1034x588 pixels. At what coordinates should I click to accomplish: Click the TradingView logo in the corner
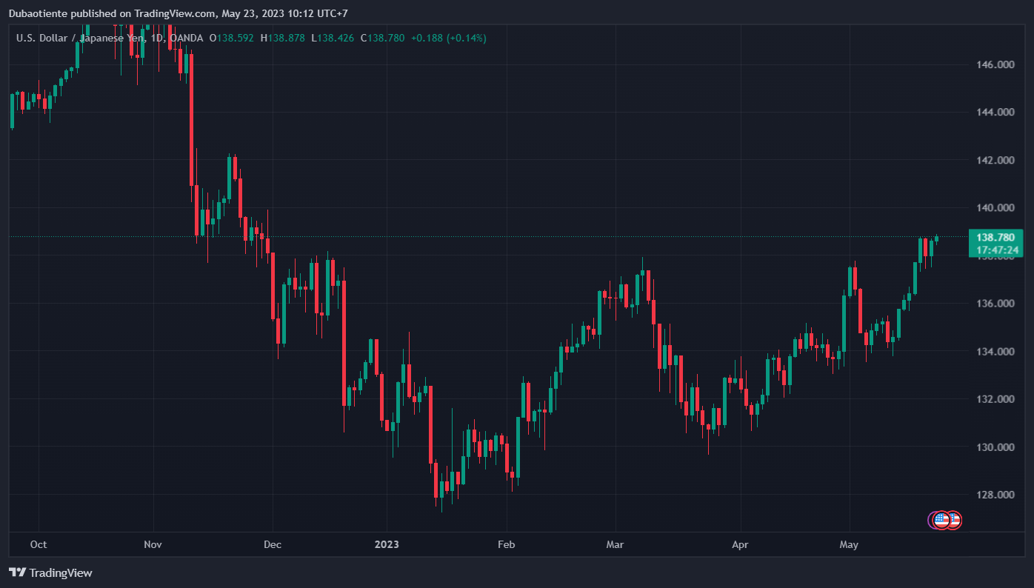pyautogui.click(x=50, y=572)
